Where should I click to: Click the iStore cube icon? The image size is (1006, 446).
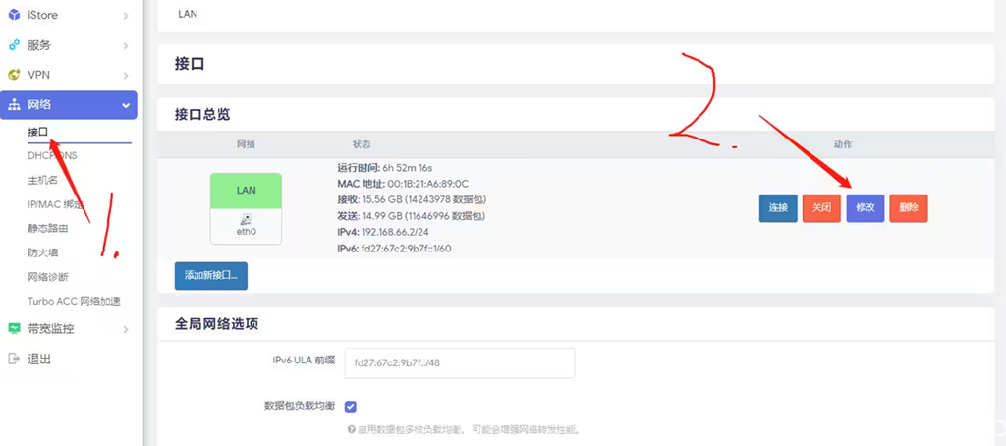(14, 15)
